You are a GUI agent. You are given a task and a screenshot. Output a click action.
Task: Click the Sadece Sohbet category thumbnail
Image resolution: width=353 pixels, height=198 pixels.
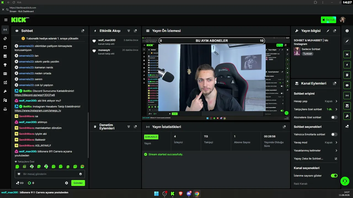click(297, 51)
